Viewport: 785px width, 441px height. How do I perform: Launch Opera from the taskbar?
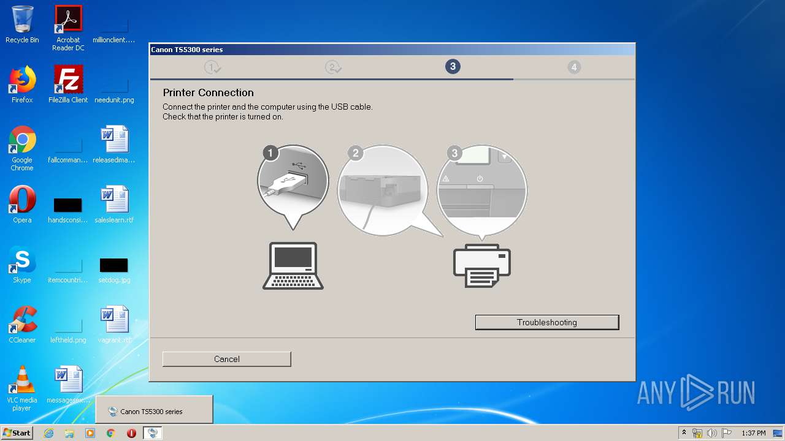click(x=131, y=433)
